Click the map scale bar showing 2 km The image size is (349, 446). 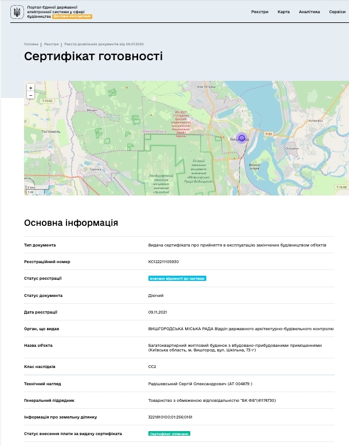(x=38, y=187)
